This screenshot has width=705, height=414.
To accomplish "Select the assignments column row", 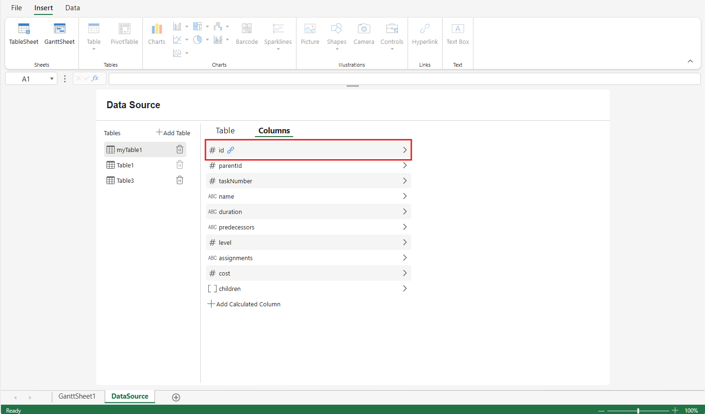I will coord(309,258).
